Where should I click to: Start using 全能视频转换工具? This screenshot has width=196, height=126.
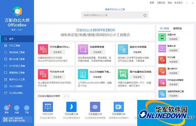click(173, 96)
